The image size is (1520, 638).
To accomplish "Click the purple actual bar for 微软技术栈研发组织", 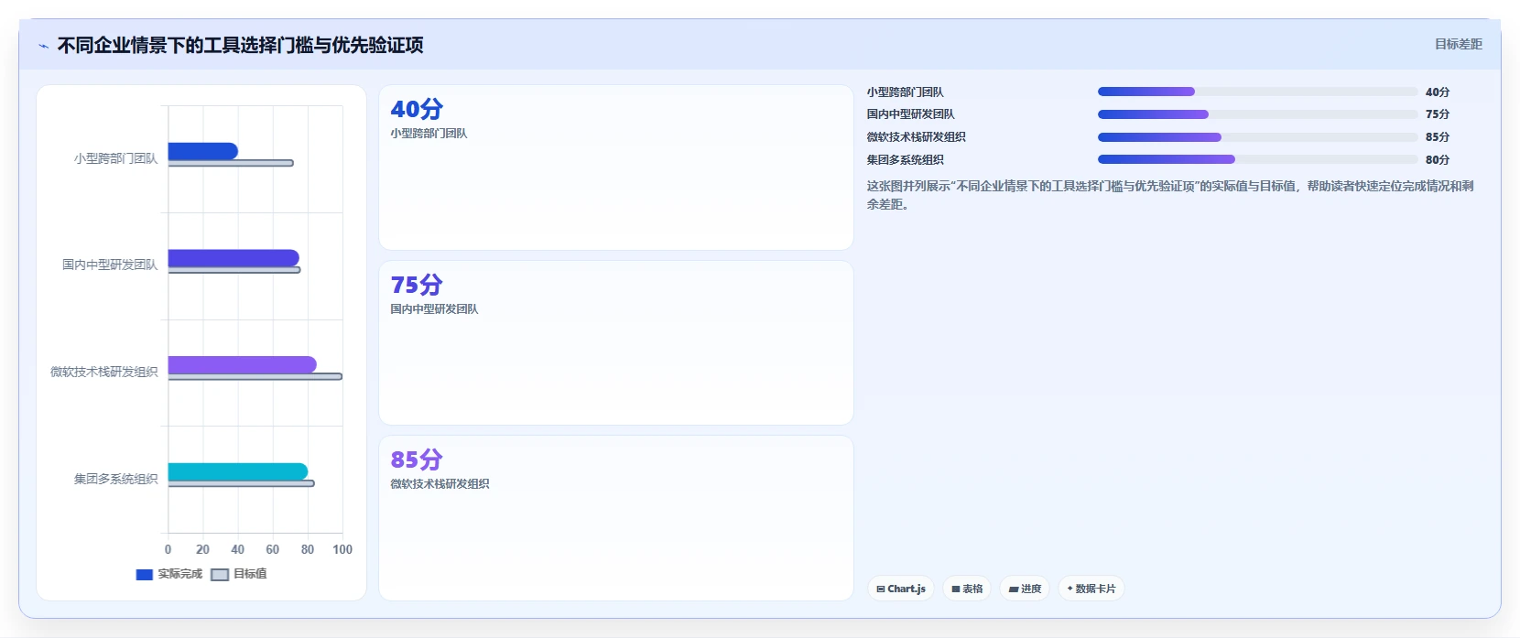I will 243,364.
